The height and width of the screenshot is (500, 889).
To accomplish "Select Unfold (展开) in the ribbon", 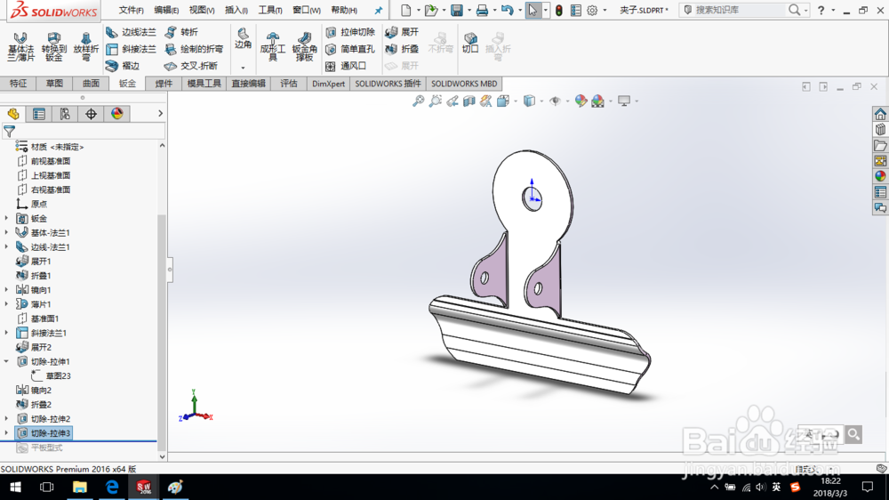I will pos(402,32).
